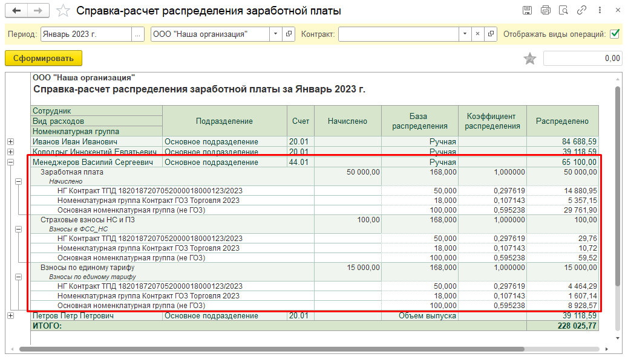Open organization dropdown list

point(275,34)
